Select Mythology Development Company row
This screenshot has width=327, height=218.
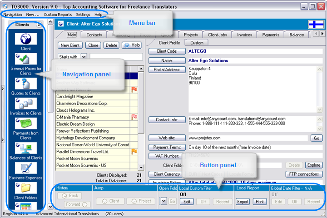coord(93,138)
